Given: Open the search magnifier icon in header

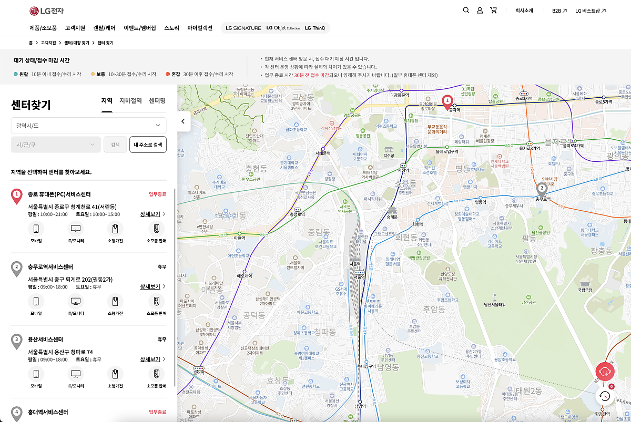Looking at the screenshot, I should 466,10.
